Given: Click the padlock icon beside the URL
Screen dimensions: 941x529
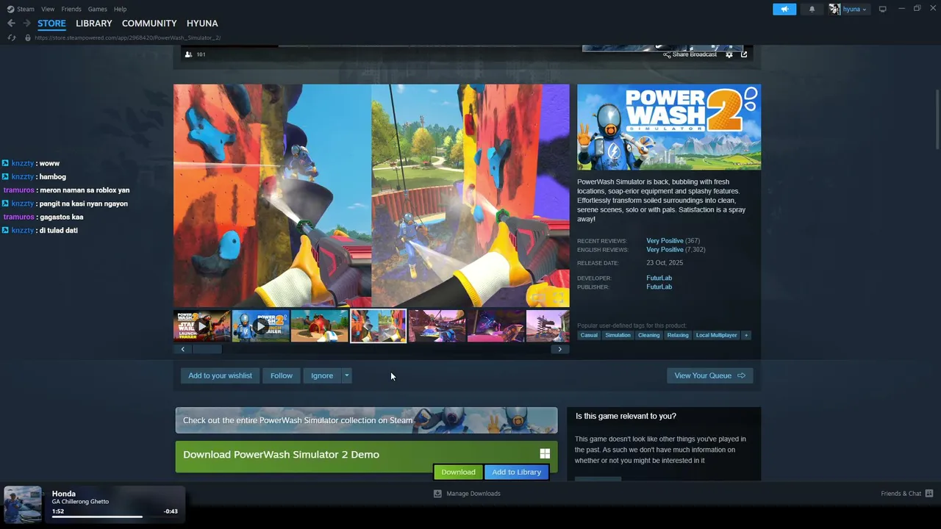Looking at the screenshot, I should pyautogui.click(x=28, y=37).
